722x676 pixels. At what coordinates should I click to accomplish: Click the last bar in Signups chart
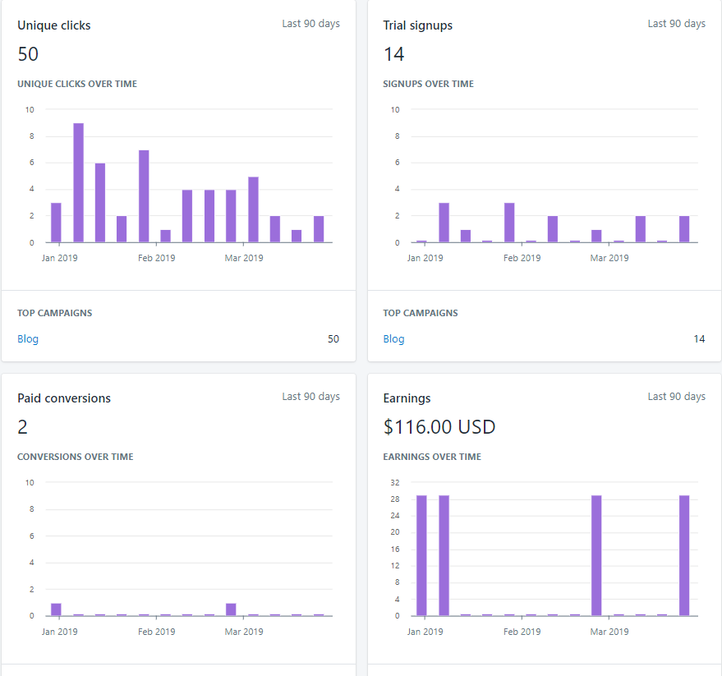pyautogui.click(x=684, y=229)
